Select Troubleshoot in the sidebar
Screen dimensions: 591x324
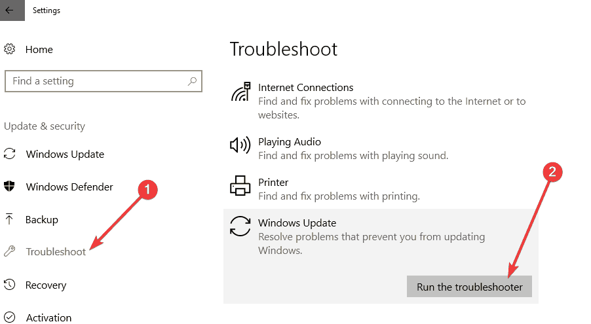point(56,252)
